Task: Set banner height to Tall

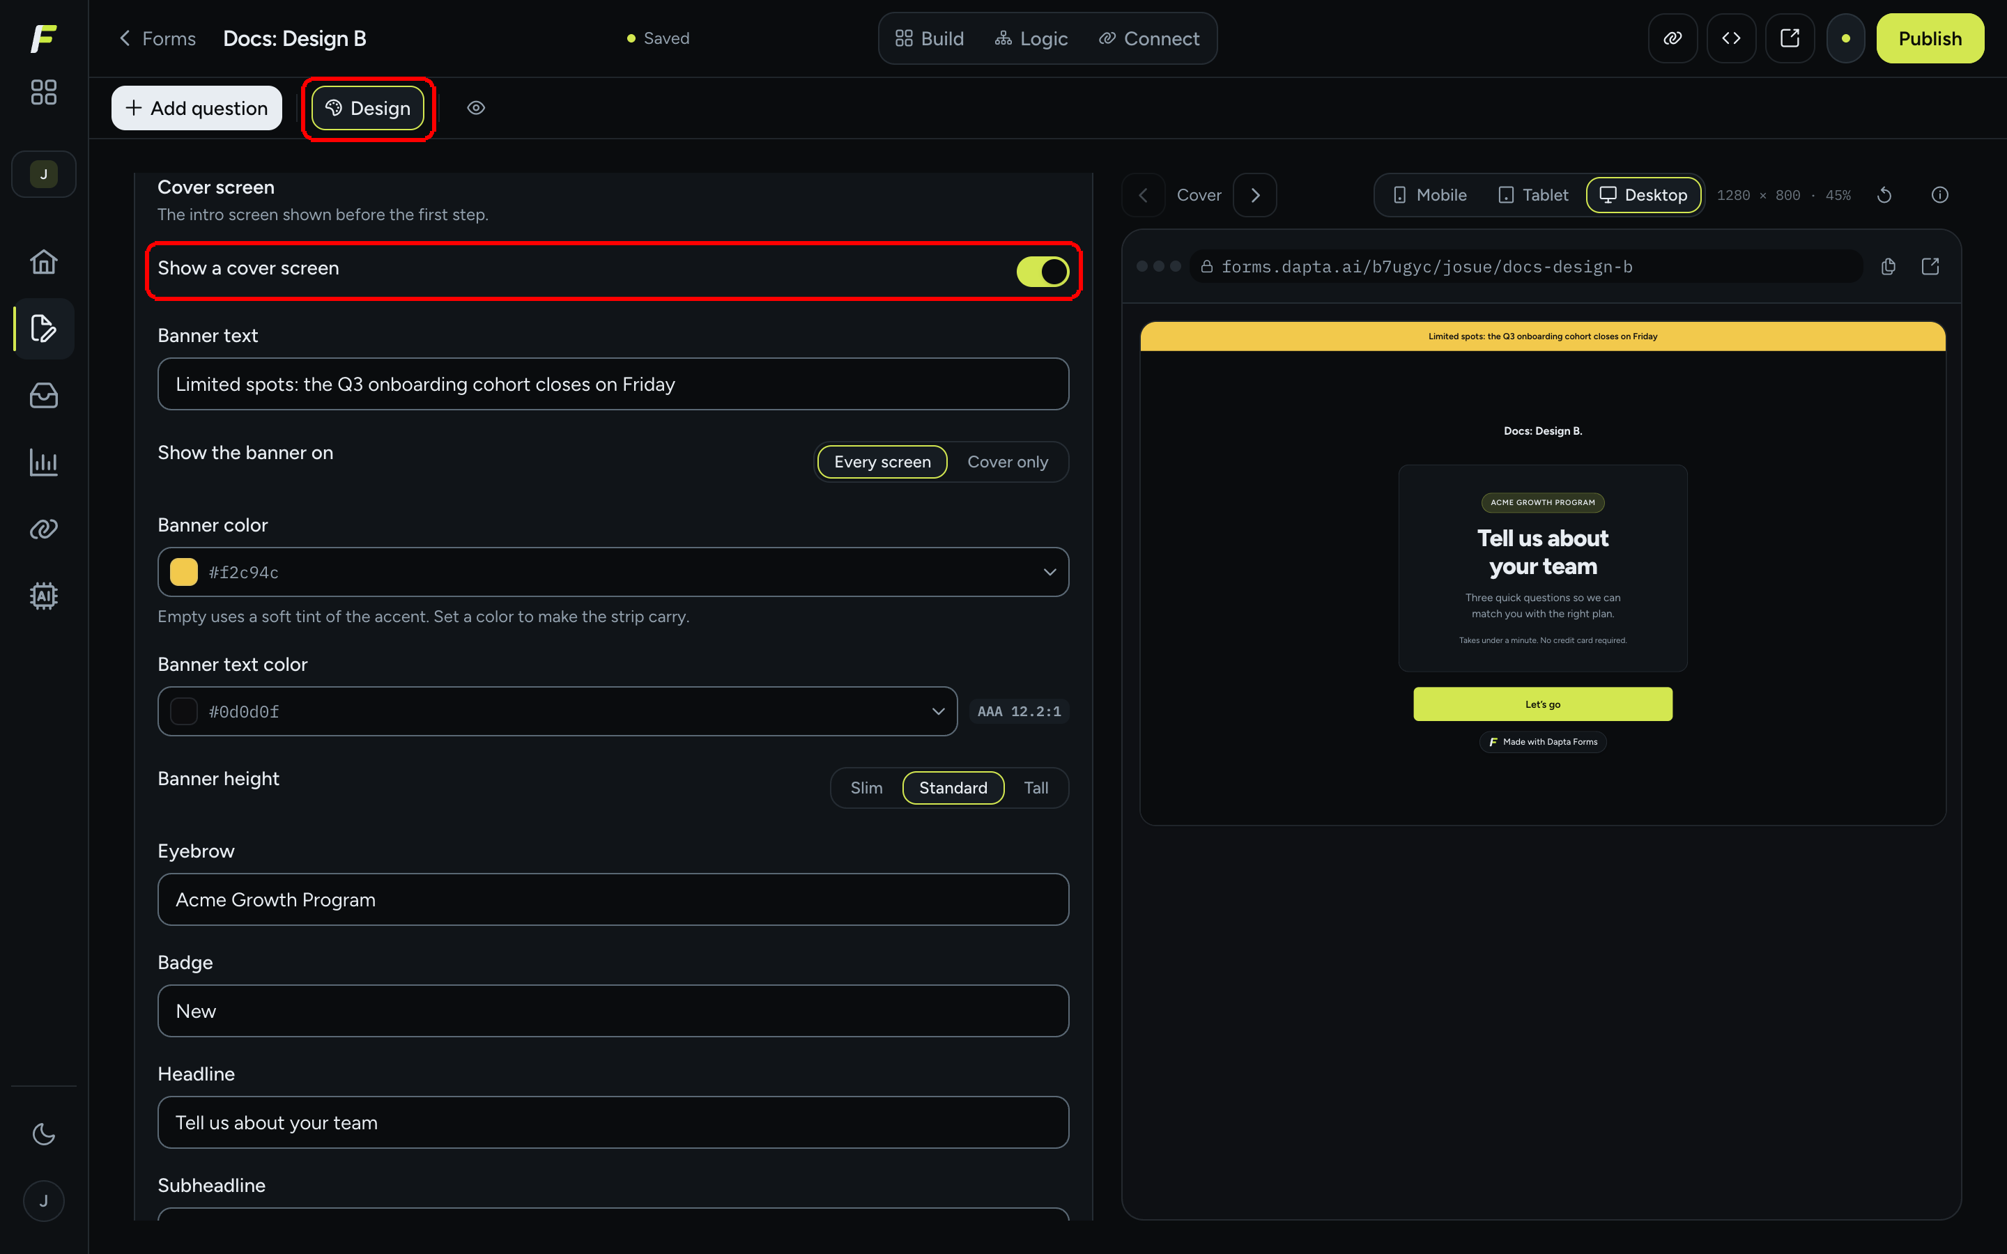Action: (1036, 788)
